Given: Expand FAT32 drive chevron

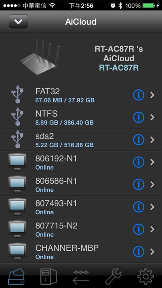Looking at the screenshot, I should 152,95.
